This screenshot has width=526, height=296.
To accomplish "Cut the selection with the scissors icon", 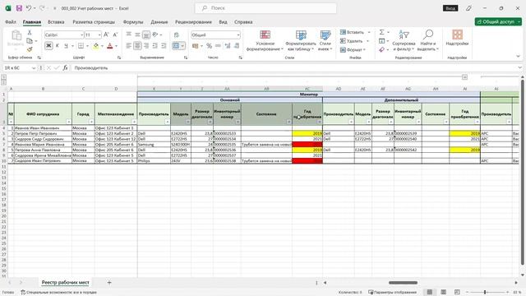I will click(30, 33).
